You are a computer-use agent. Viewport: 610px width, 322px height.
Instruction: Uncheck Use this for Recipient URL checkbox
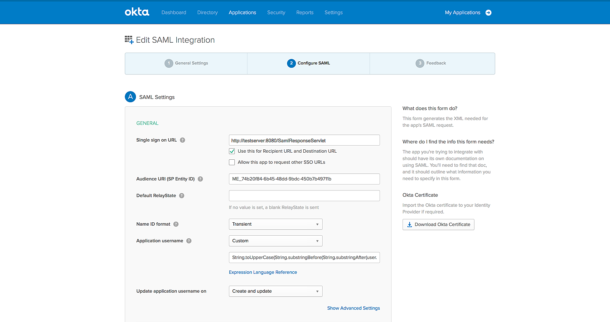pyautogui.click(x=232, y=151)
